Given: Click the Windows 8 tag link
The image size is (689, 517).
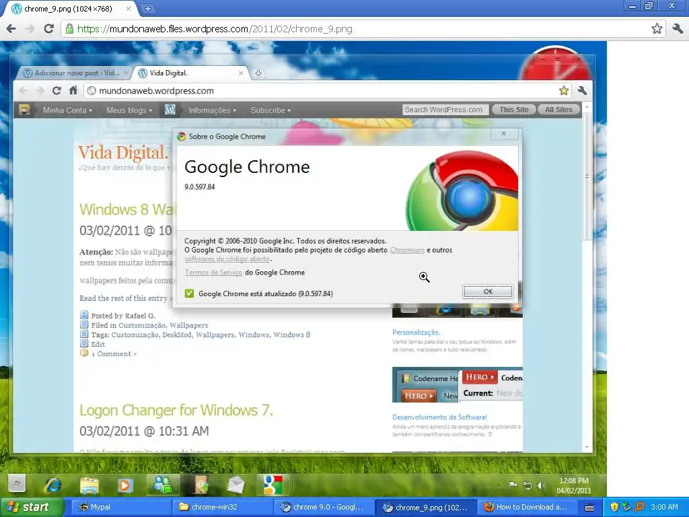Looking at the screenshot, I should [292, 335].
